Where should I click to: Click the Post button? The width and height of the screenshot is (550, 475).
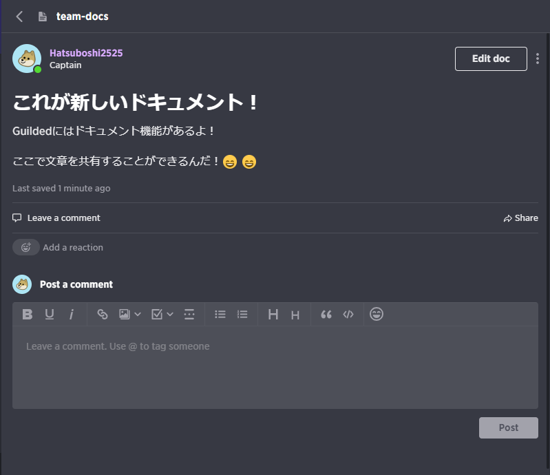[x=508, y=427]
